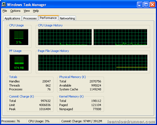This screenshot has width=157, height=125.
Task: Click the left CPU Usage History graph
Action: click(65, 37)
